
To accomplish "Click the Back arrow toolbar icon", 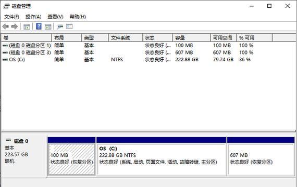I will (x=6, y=26).
